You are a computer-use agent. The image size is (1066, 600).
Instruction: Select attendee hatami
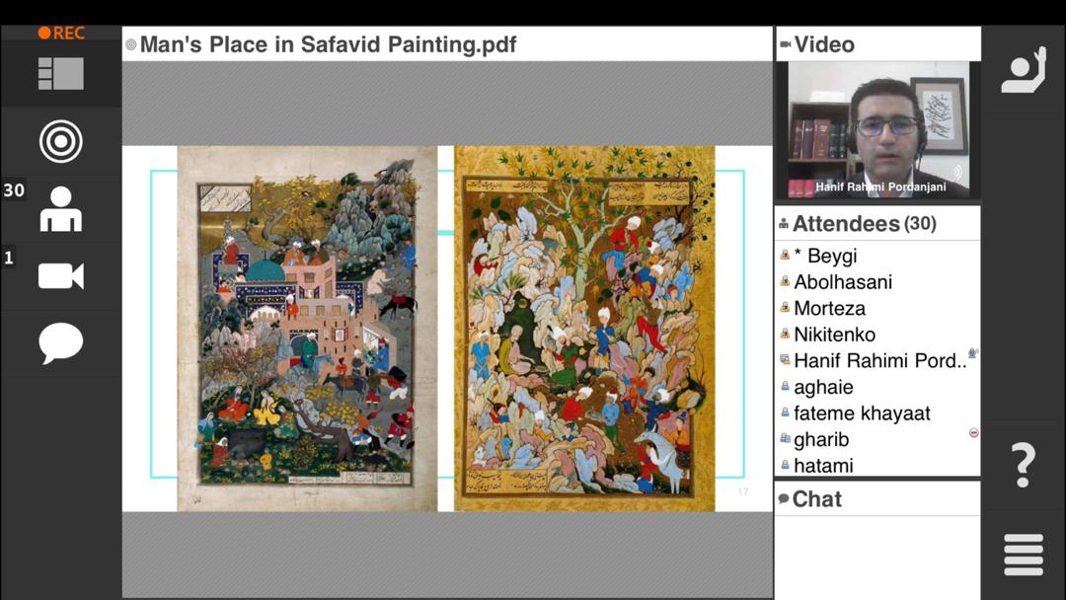tap(877, 466)
